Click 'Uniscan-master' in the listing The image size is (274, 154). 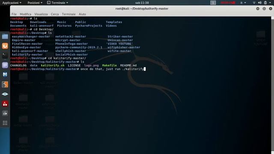click(120, 40)
